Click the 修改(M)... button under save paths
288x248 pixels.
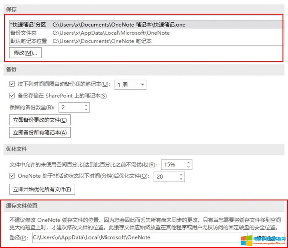click(x=25, y=52)
